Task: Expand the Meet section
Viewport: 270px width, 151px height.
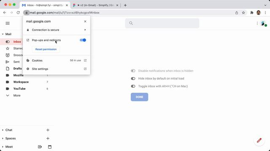Action: coord(3,147)
